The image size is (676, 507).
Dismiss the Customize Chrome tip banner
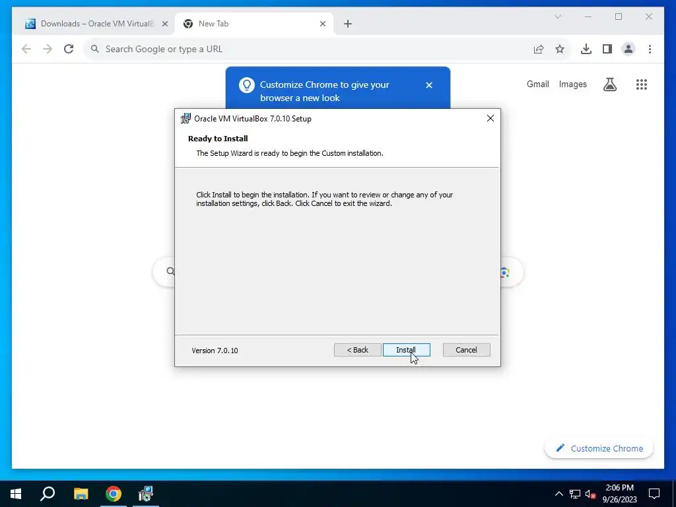point(429,85)
